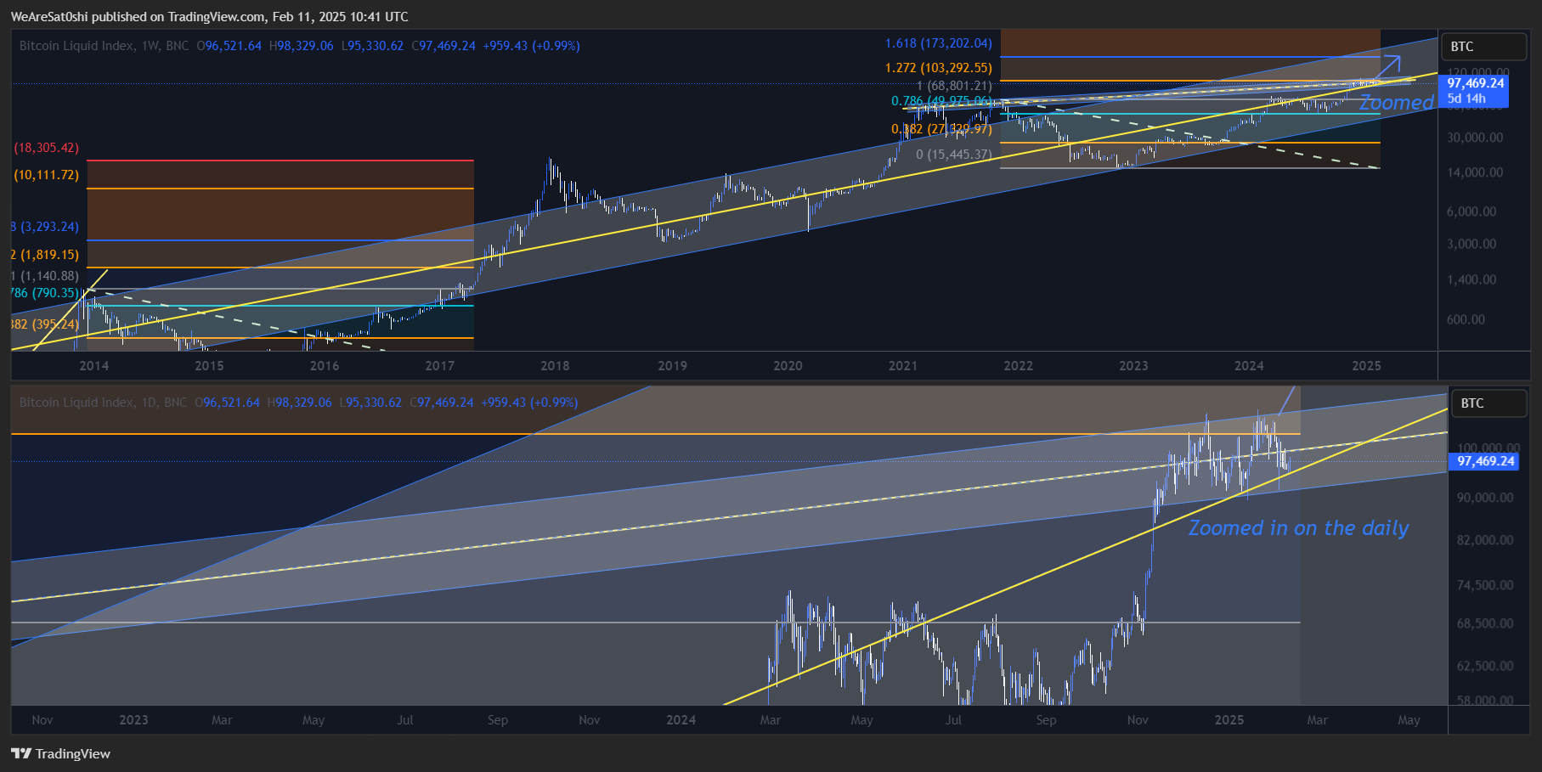The height and width of the screenshot is (772, 1542).
Task: Click the TradingView logo at bottom left
Action: coord(60,753)
